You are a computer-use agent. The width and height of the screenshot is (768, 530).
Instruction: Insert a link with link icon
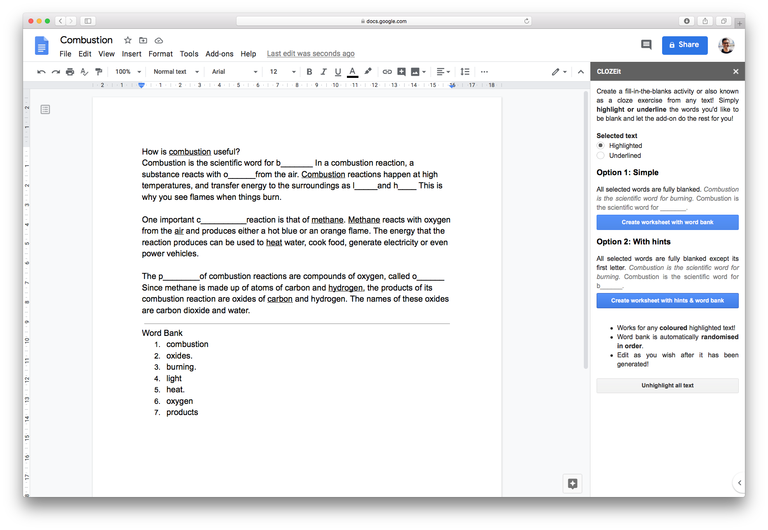(387, 72)
